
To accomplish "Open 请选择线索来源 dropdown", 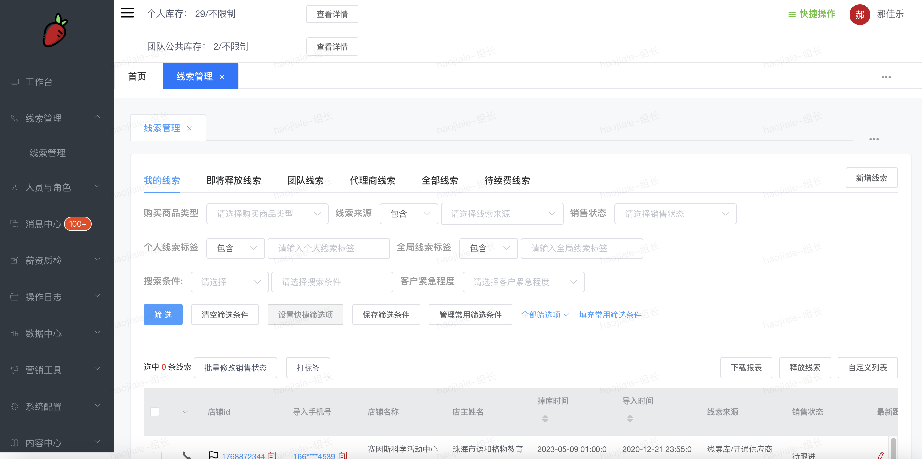I will [502, 214].
